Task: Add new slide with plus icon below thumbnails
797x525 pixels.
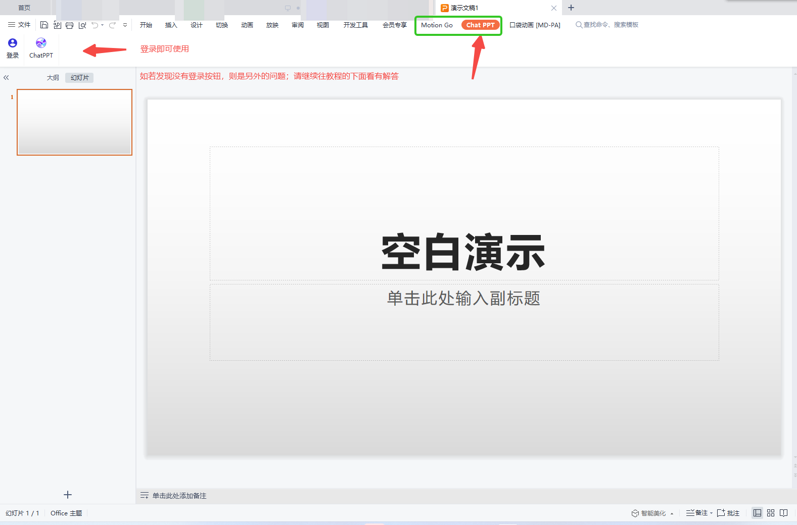Action: tap(68, 495)
